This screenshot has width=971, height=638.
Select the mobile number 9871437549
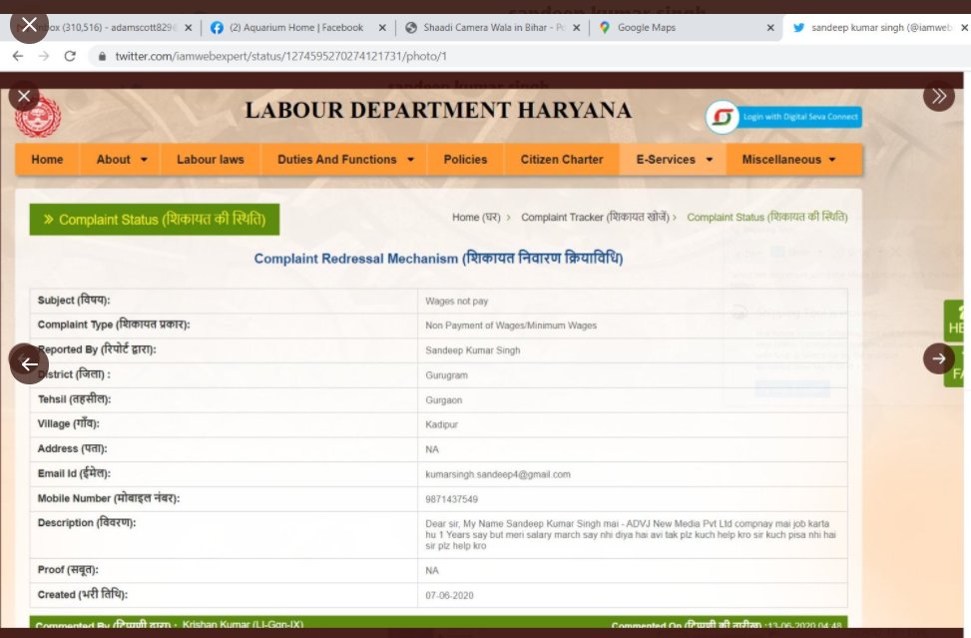pyautogui.click(x=451, y=498)
